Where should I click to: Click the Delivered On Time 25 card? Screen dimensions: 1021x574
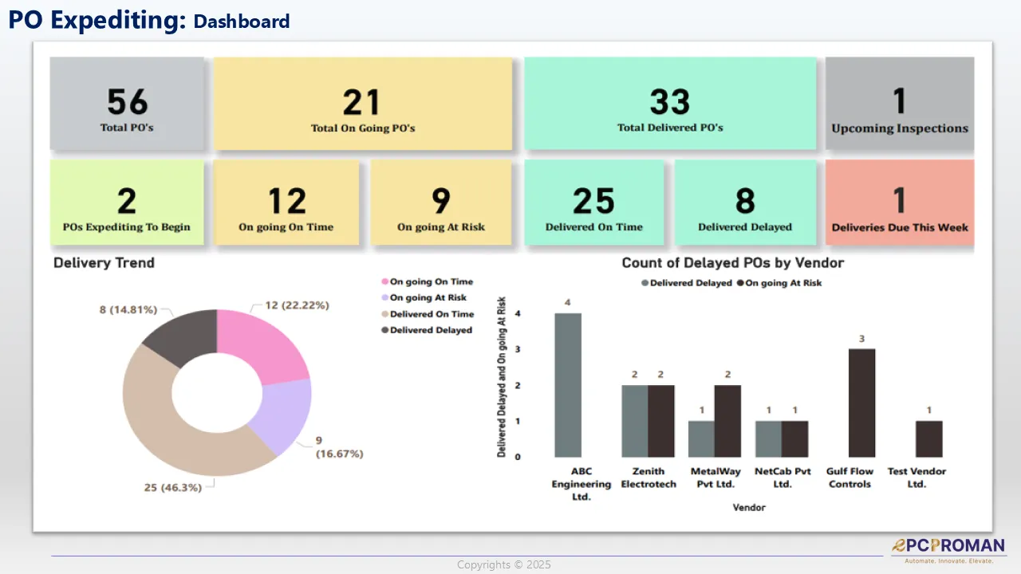coord(593,202)
